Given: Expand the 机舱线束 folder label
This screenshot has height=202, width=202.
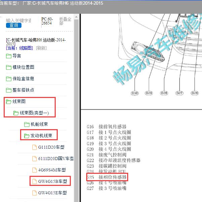Looking at the screenshot, I should pos(39,124).
